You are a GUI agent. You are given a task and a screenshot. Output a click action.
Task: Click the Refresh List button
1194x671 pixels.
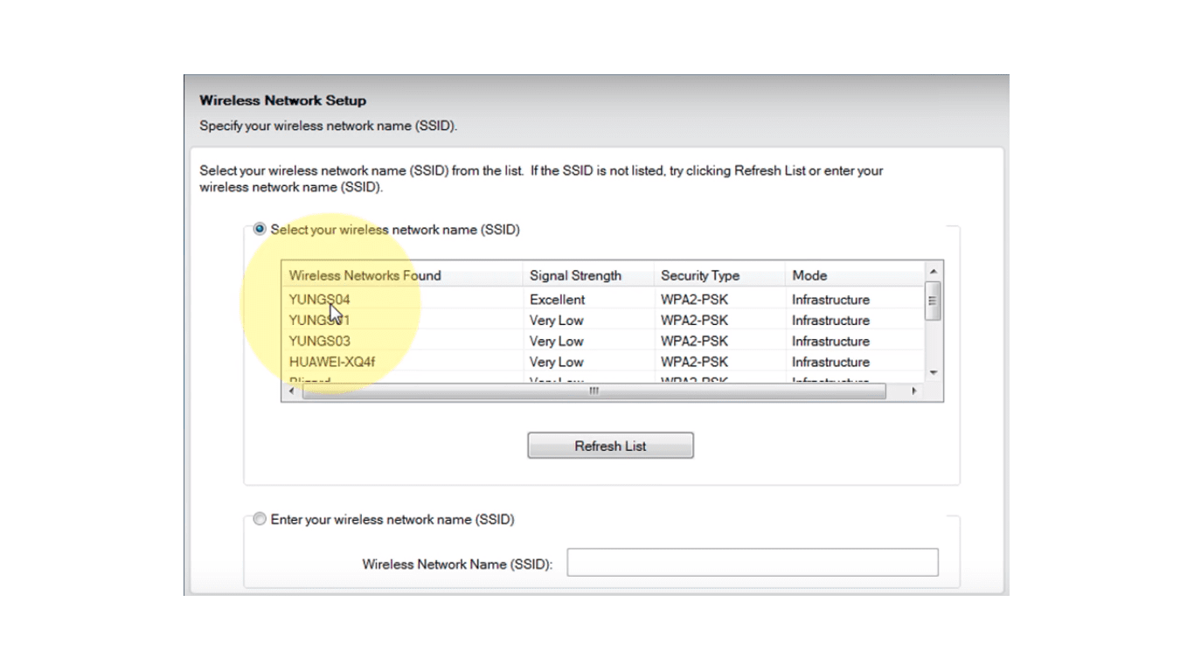609,446
